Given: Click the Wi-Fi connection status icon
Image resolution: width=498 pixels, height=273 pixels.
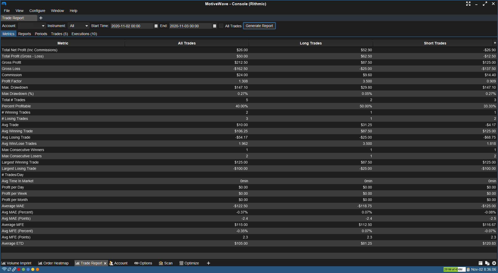Looking at the screenshot, I should coord(4,269).
